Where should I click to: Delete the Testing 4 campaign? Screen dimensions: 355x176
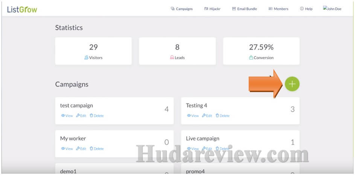(x=222, y=116)
